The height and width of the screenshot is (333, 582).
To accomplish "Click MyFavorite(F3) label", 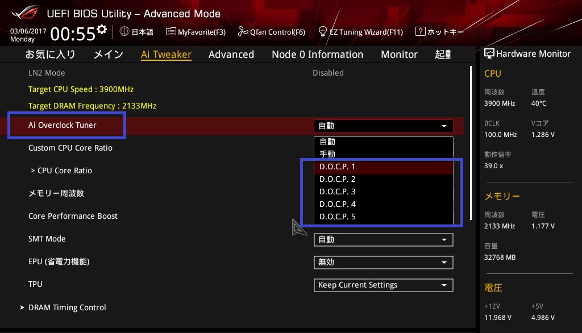I will (202, 32).
